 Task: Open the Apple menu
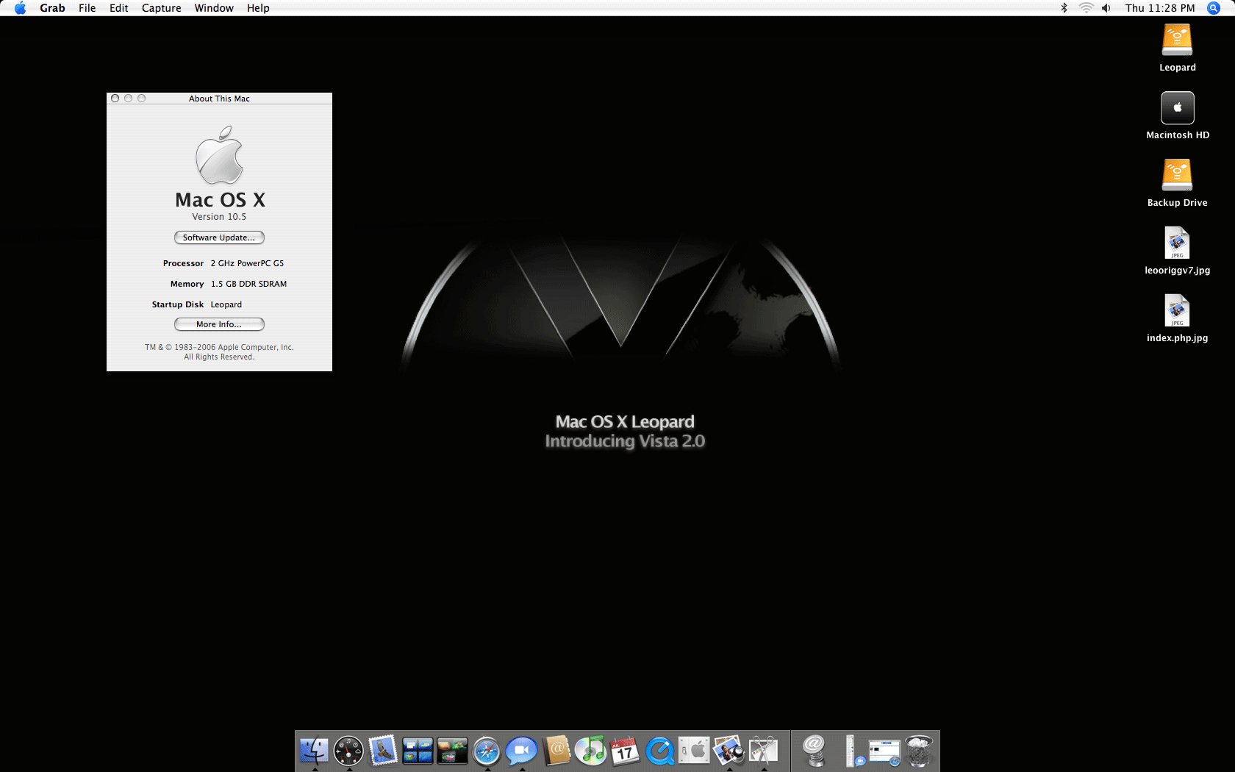pyautogui.click(x=20, y=8)
